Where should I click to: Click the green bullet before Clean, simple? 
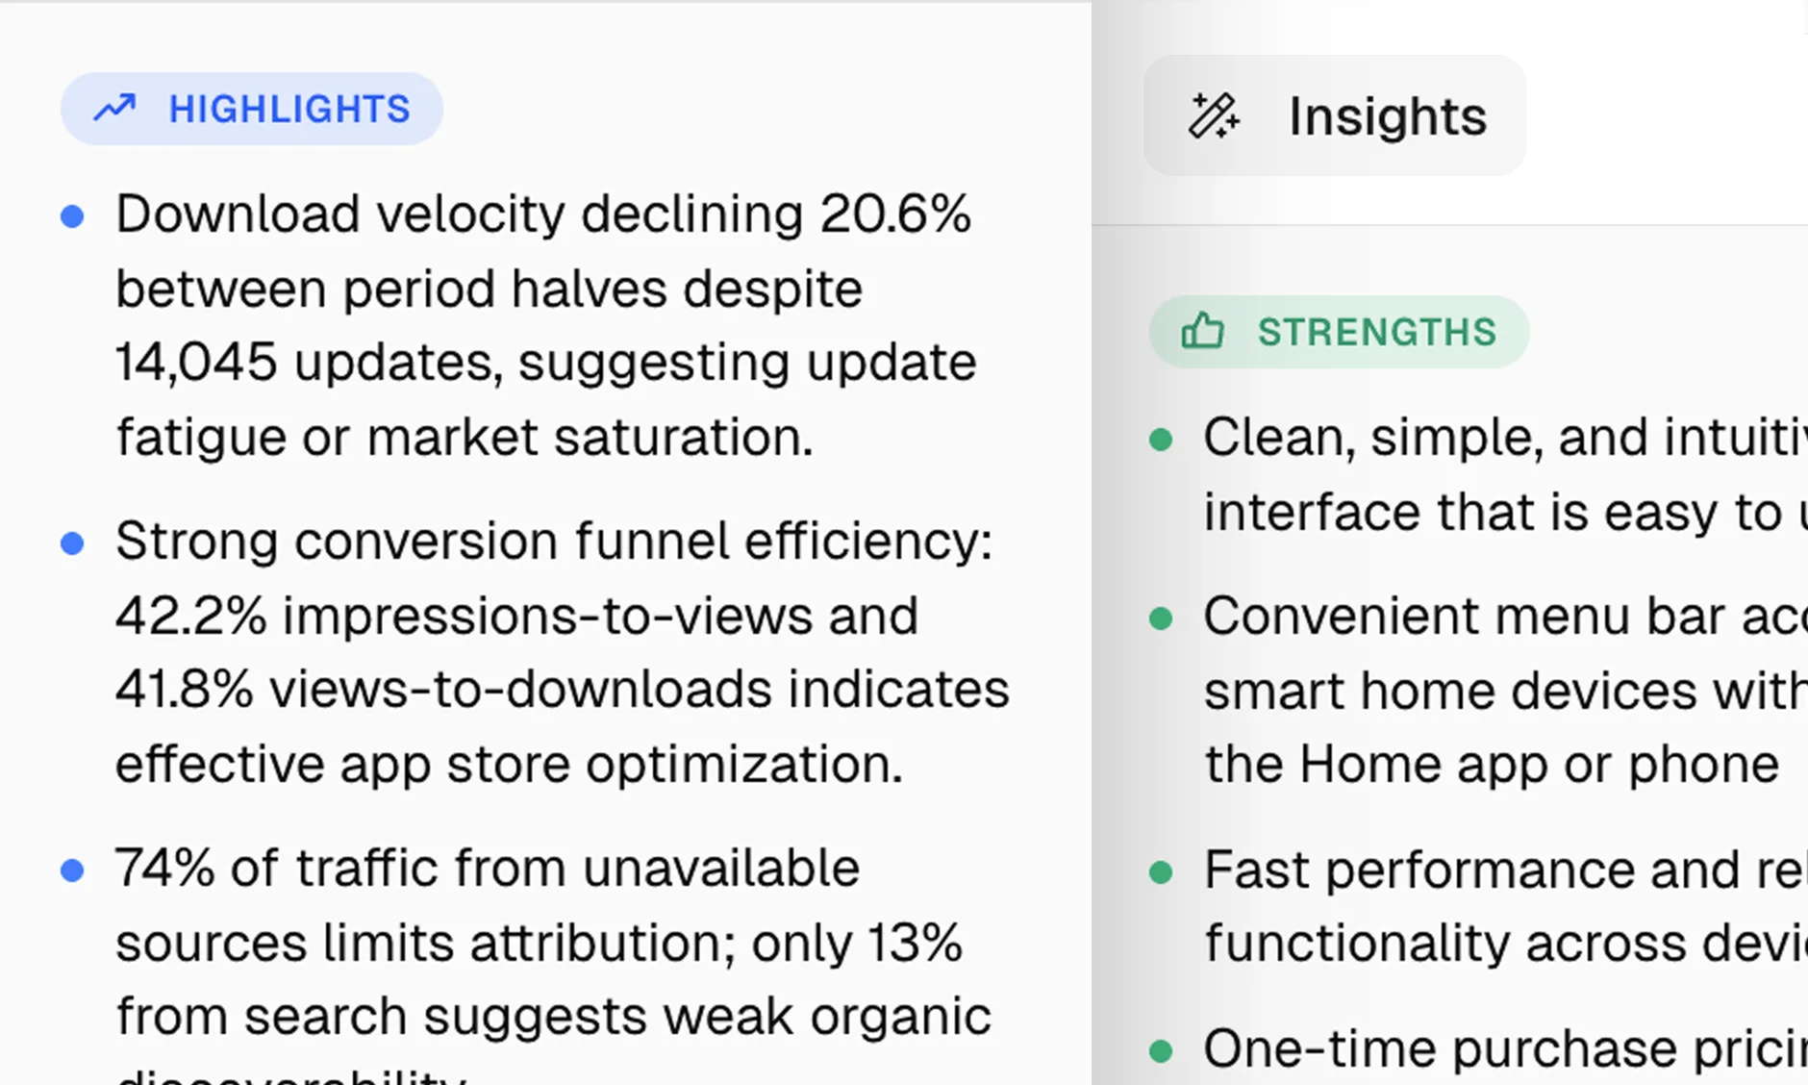point(1162,441)
